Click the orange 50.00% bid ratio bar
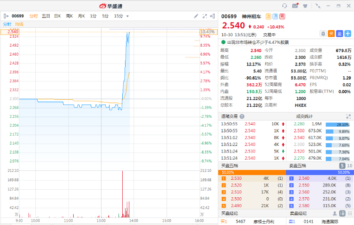354x225 pixels. pyautogui.click(x=252, y=173)
